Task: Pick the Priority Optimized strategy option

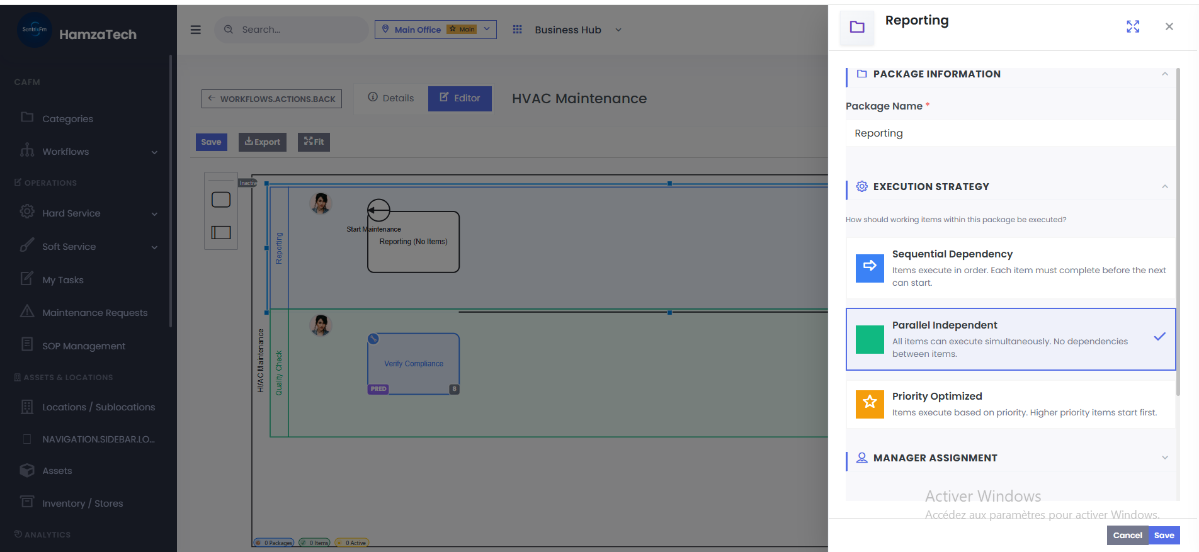Action: click(x=1010, y=404)
